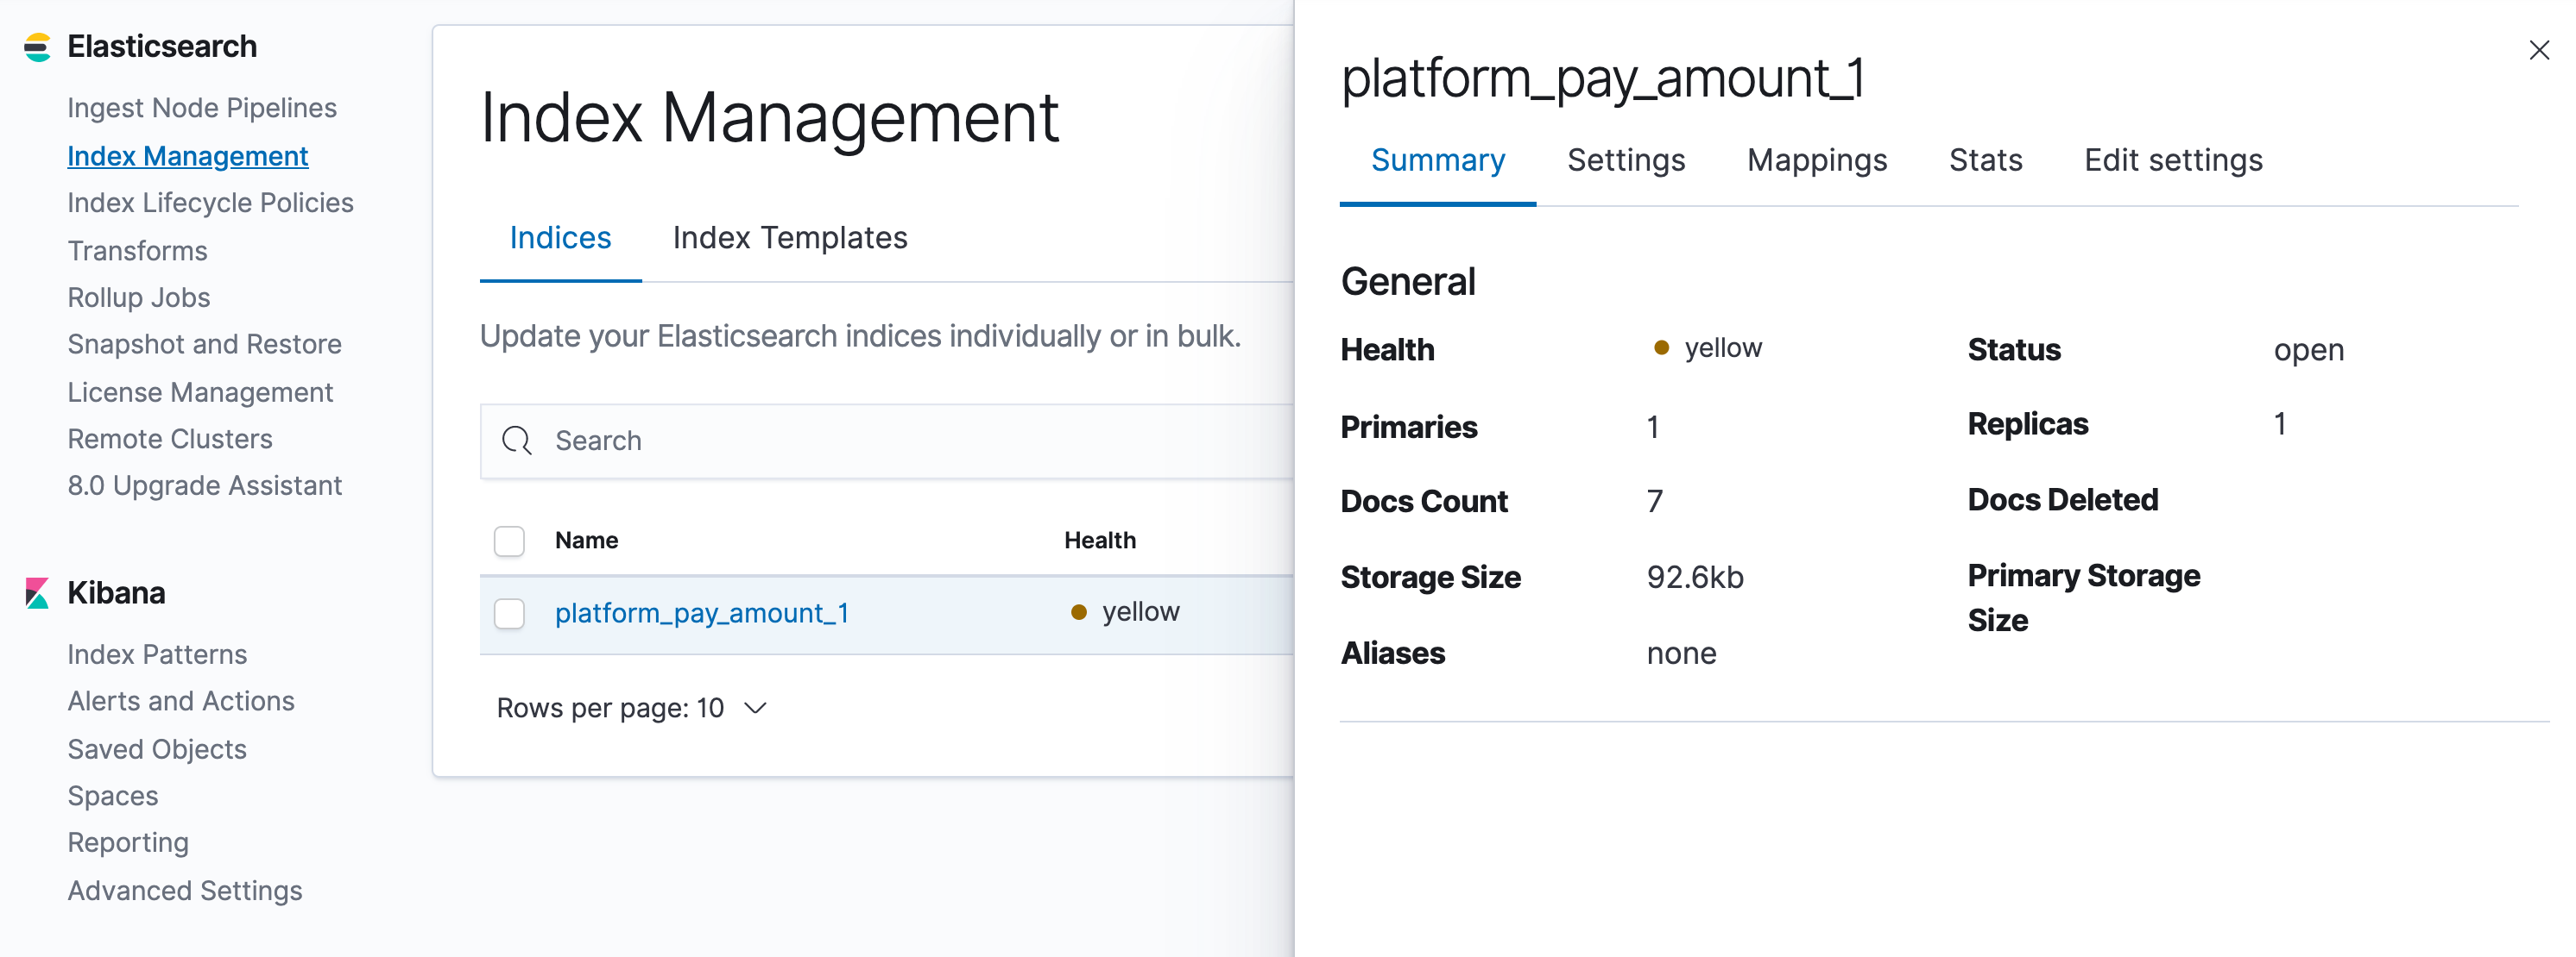Click yellow health dot in table row
2576x957 pixels.
pyautogui.click(x=1078, y=612)
